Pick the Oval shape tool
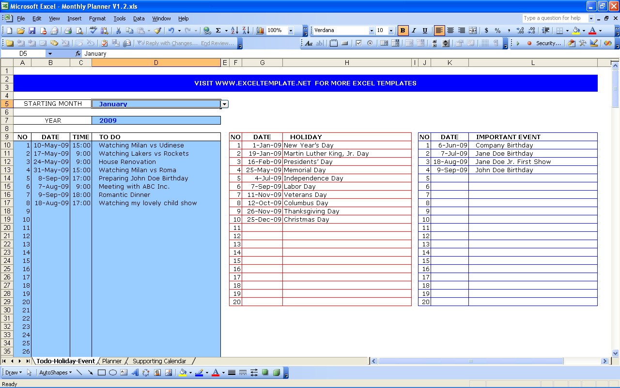The height and width of the screenshot is (388, 620). [x=113, y=372]
